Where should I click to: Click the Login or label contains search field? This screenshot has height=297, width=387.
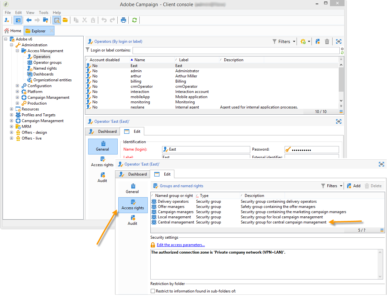coord(236,50)
